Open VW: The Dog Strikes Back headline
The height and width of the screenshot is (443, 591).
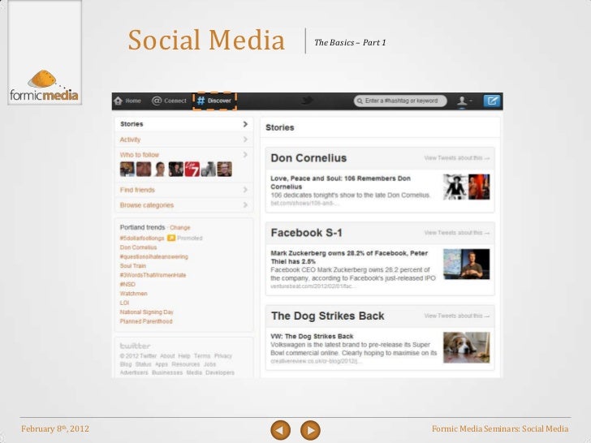(x=312, y=337)
